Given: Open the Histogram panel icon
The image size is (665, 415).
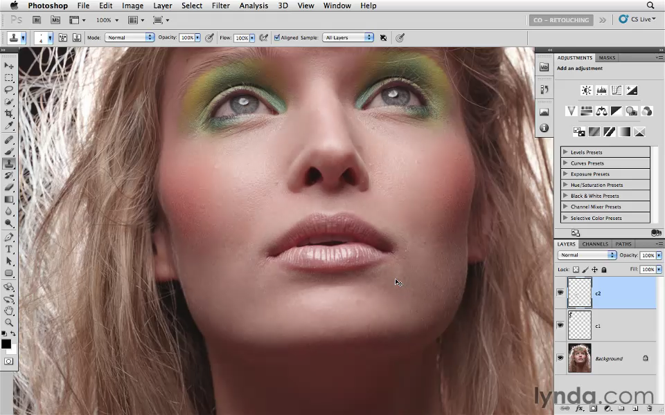Looking at the screenshot, I should [544, 112].
